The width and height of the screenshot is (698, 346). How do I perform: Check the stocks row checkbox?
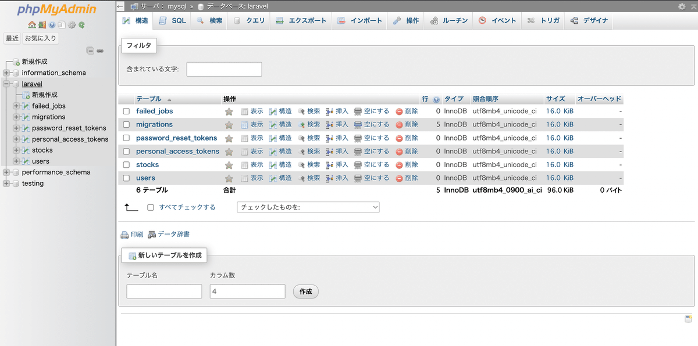126,165
